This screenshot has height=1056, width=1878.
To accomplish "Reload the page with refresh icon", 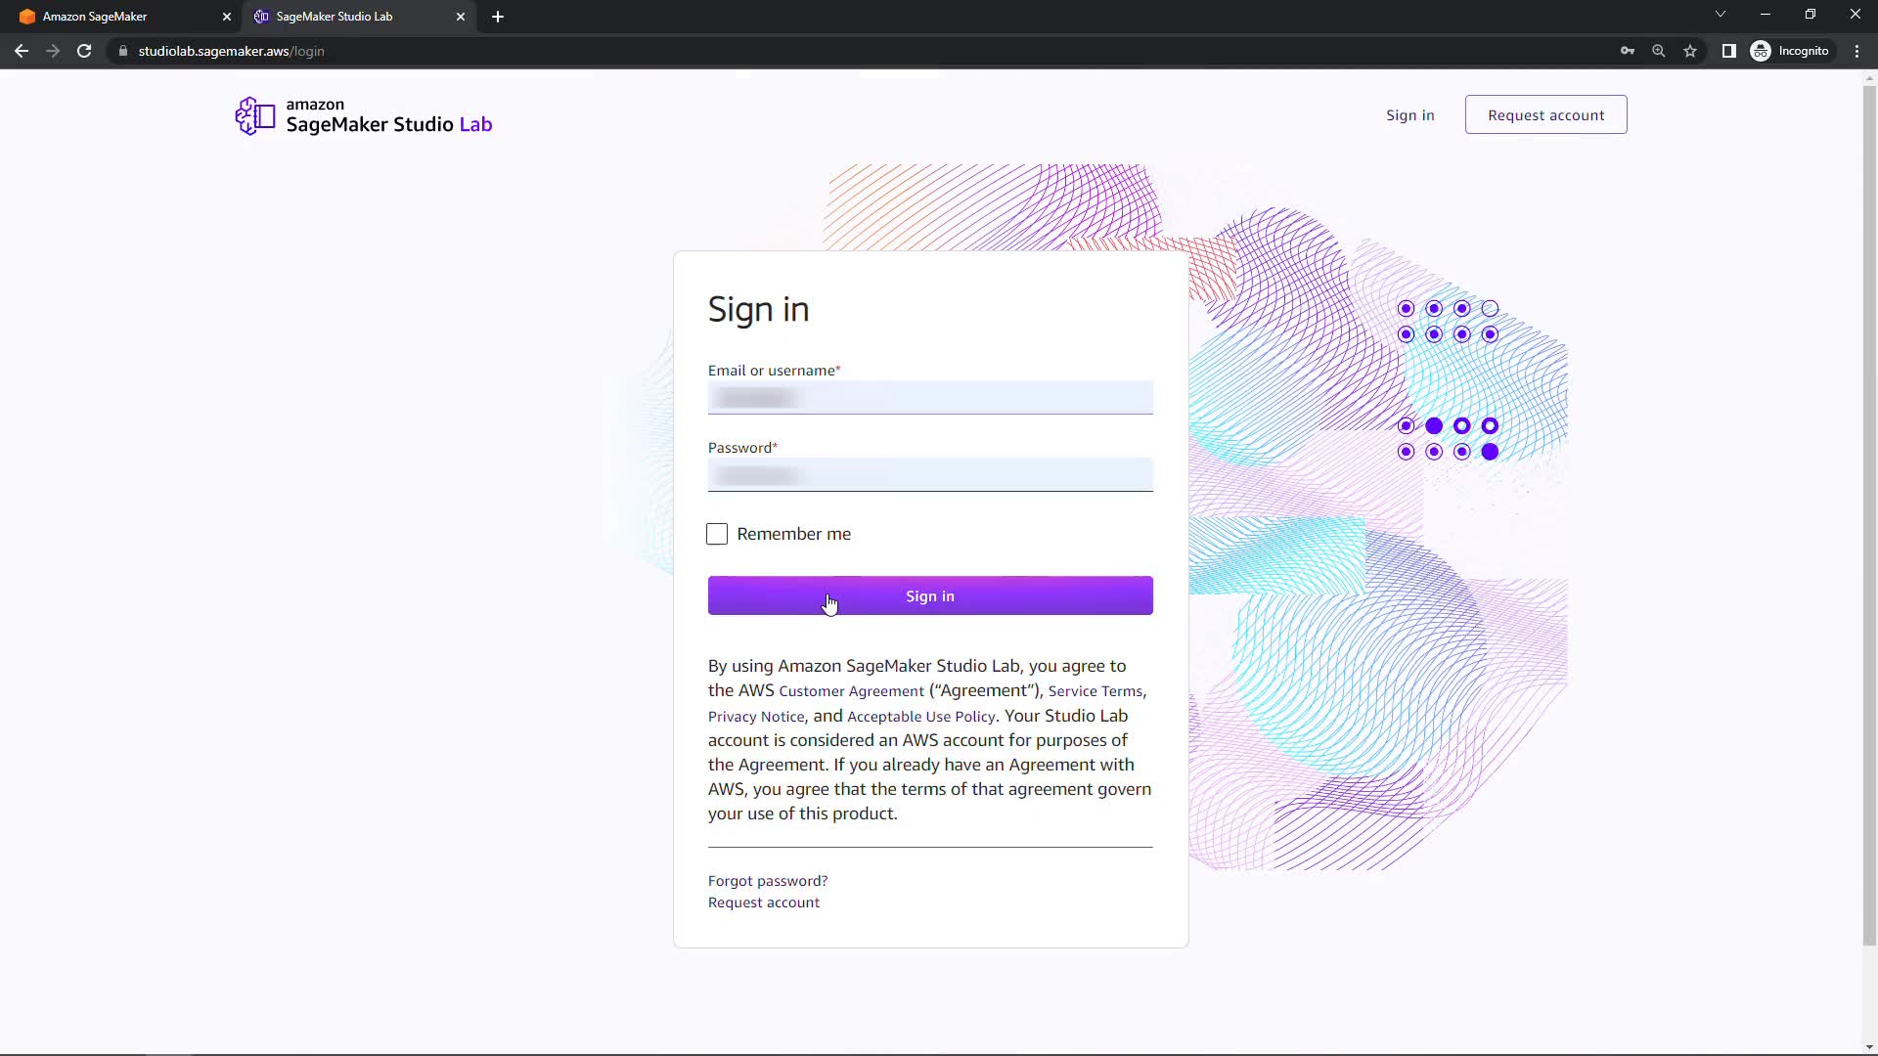I will point(84,51).
